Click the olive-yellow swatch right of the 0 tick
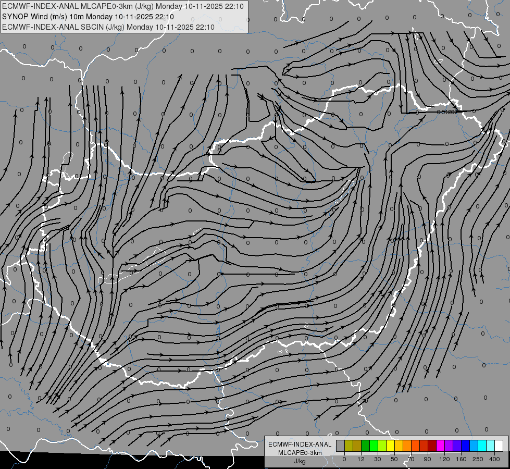The image size is (510, 469). [x=349, y=446]
